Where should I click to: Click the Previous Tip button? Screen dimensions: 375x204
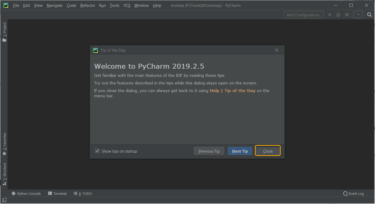point(209,151)
